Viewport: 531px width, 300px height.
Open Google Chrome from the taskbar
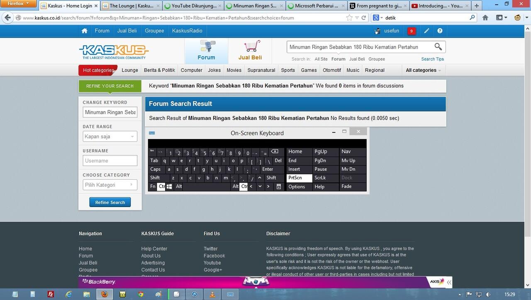141,294
